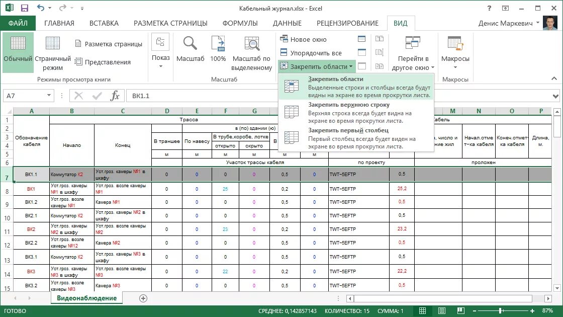Click the horizontal scrollbar right arrow

[548, 298]
